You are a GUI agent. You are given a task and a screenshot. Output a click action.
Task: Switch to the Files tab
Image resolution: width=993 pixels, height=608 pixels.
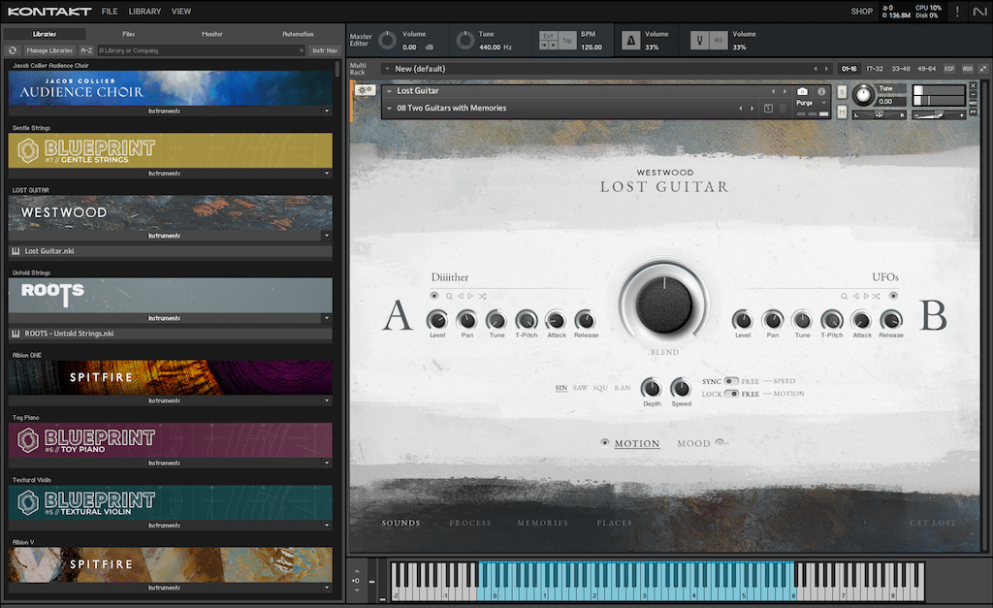[129, 34]
